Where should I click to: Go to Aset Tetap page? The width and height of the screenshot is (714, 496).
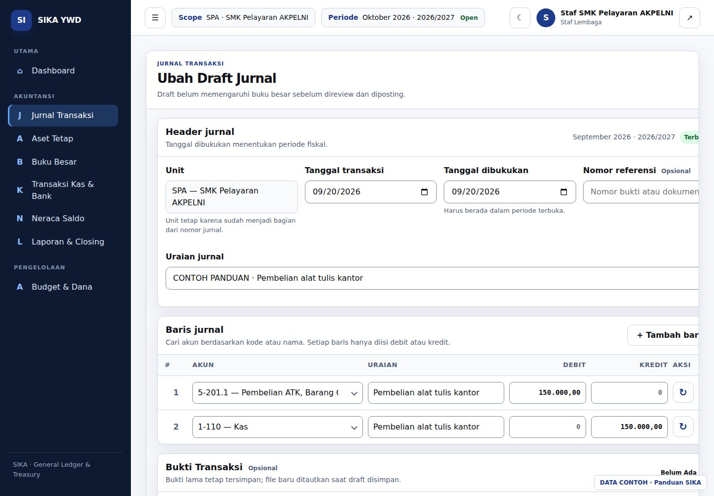point(63,139)
